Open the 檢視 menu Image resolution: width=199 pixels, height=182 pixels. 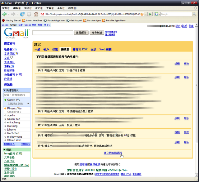point(28,8)
